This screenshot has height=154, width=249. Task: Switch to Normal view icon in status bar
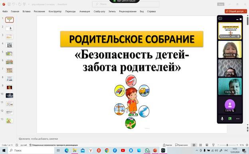194,145
